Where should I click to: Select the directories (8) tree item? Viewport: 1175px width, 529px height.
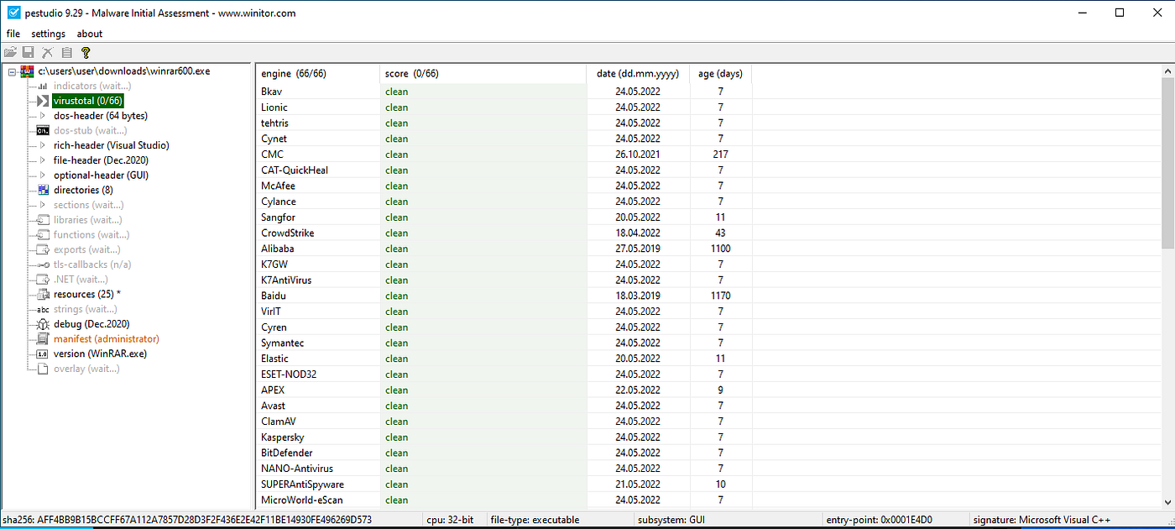coord(83,190)
